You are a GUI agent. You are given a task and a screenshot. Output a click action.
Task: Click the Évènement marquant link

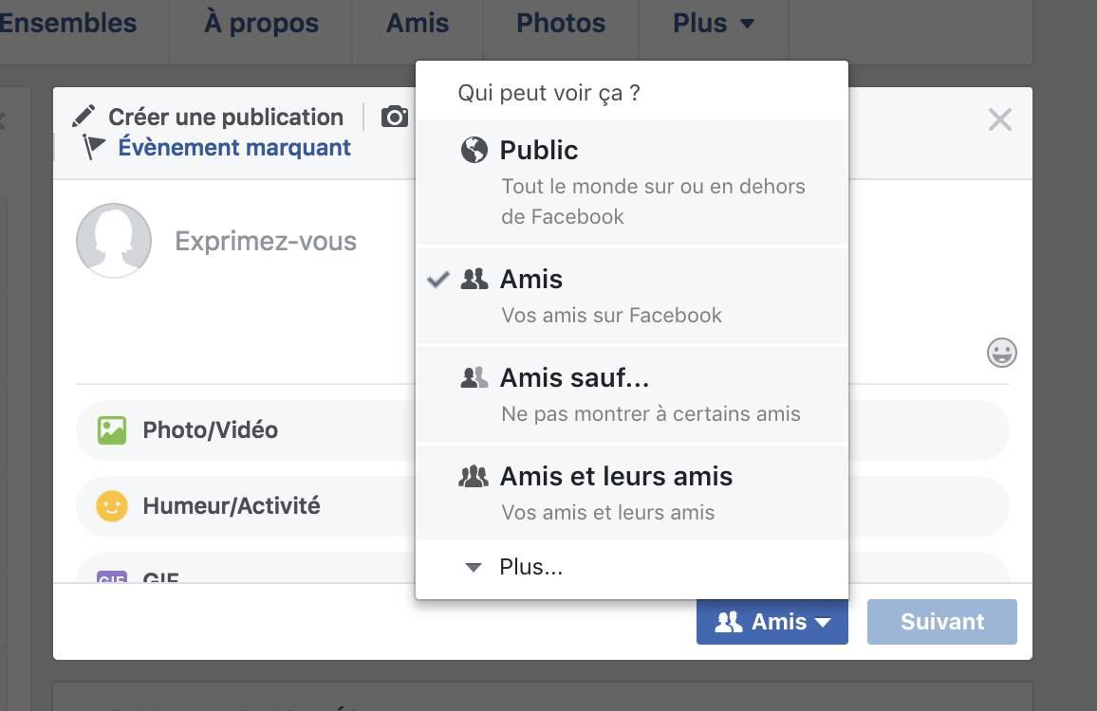tap(234, 147)
